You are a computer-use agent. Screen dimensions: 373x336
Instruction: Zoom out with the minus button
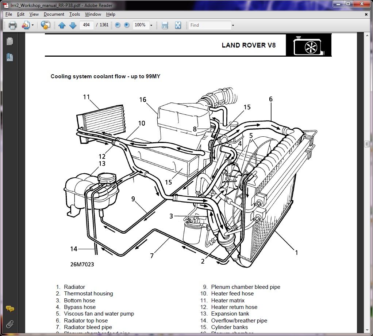pos(118,25)
